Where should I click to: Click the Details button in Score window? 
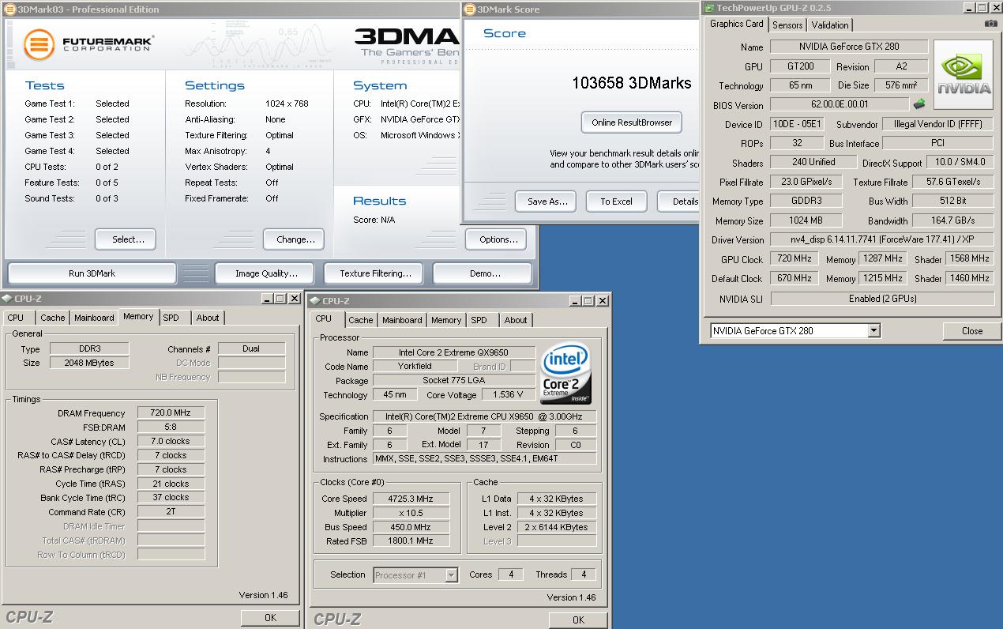[678, 202]
